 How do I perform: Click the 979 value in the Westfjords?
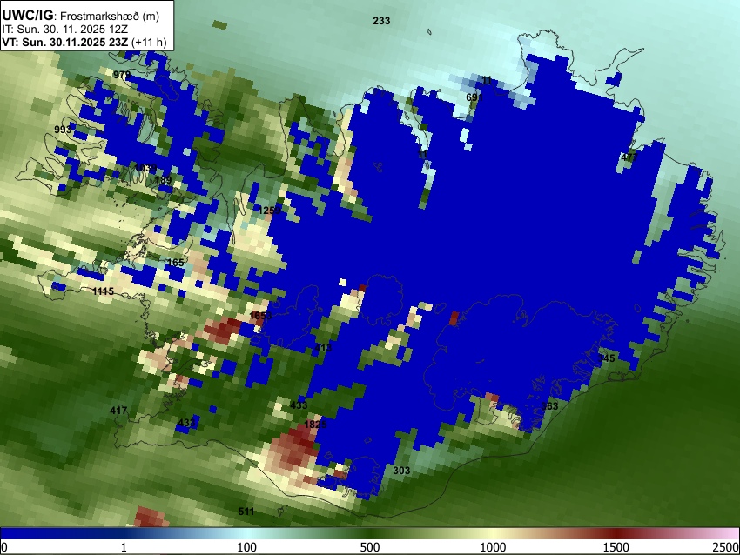coord(122,75)
